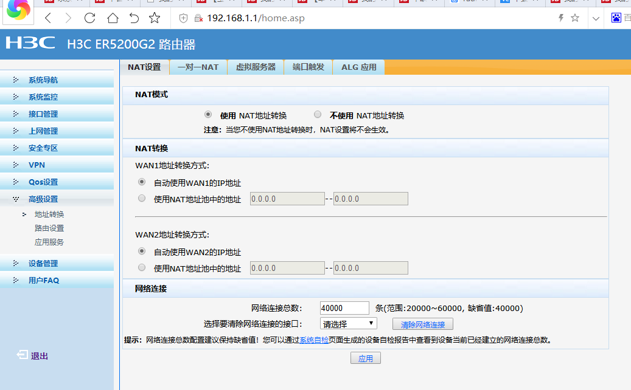Click the shield security icon in address bar
The height and width of the screenshot is (390, 631).
(x=183, y=18)
